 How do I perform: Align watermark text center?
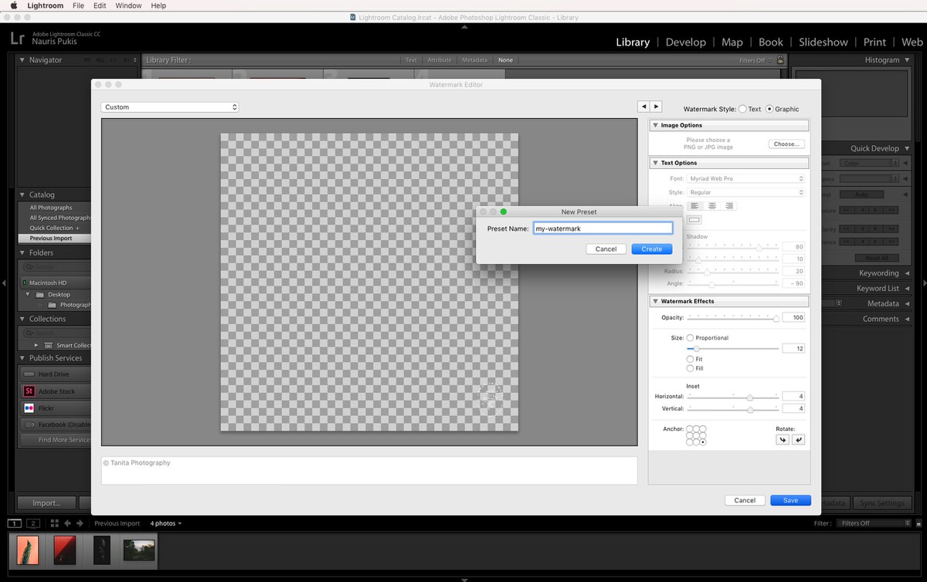click(712, 206)
